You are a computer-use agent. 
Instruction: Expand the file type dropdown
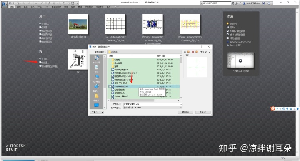click(181, 108)
